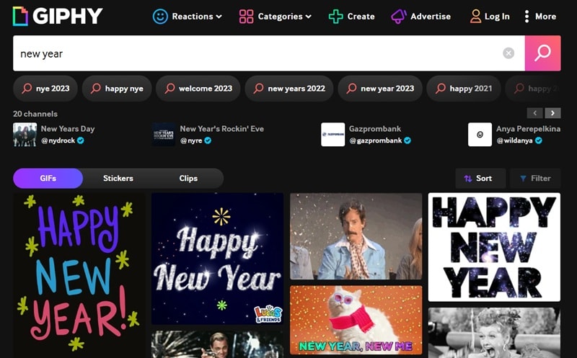Viewport: 577px width, 358px height.
Task: Open the @gazprombank channel handle
Action: click(x=375, y=140)
